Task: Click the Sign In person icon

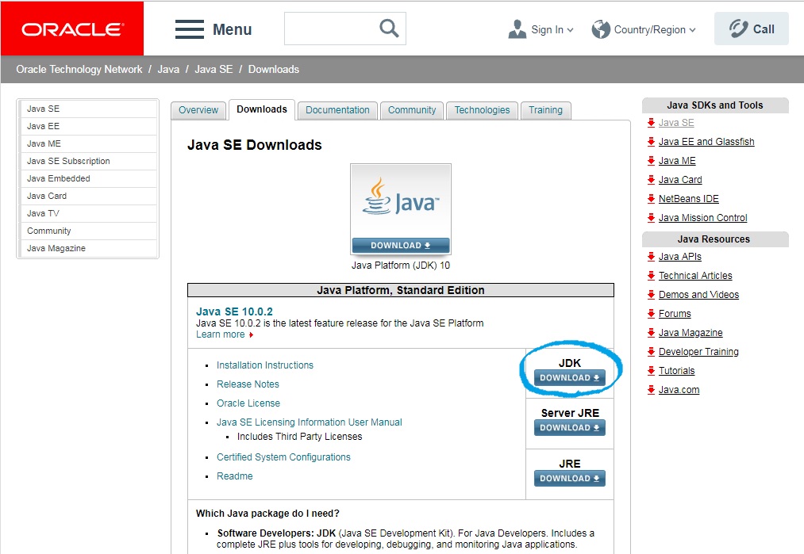Action: (517, 29)
